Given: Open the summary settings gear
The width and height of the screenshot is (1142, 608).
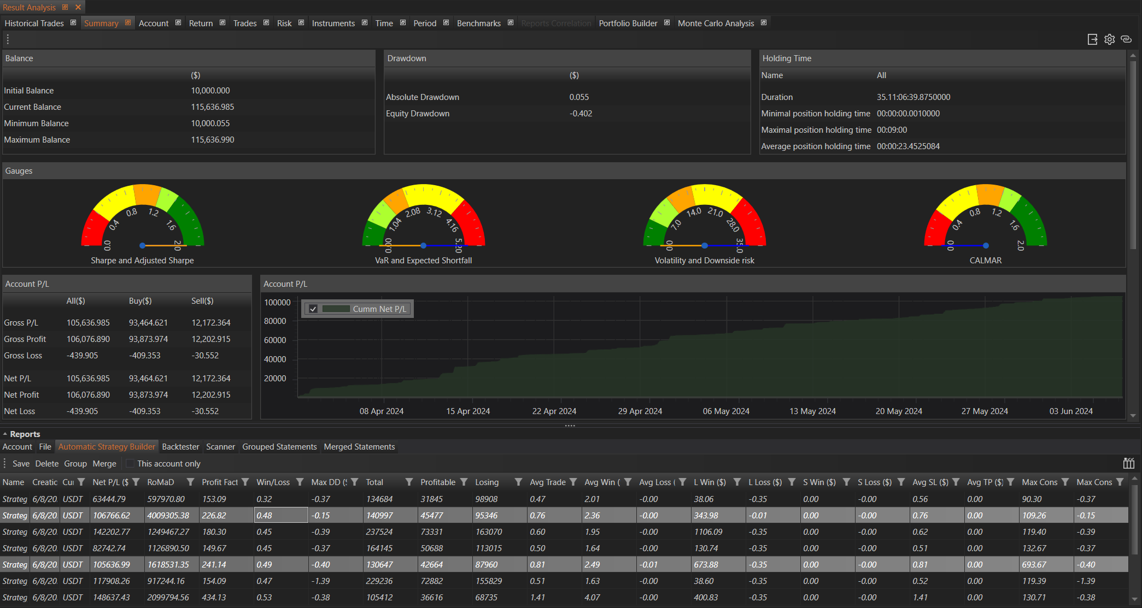Looking at the screenshot, I should [x=1109, y=39].
